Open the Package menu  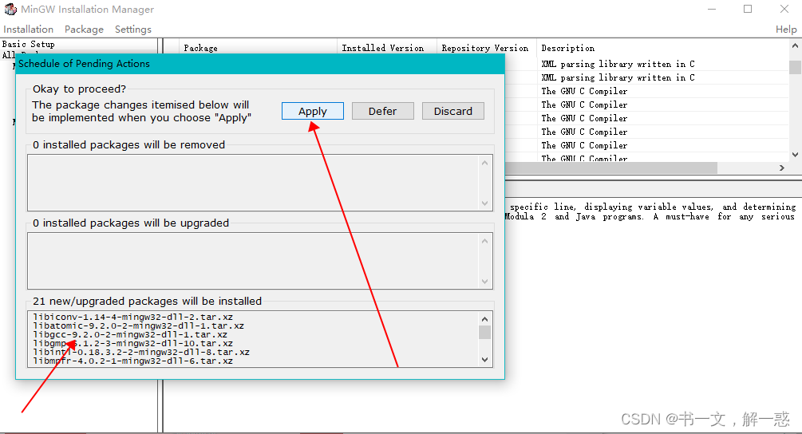84,30
